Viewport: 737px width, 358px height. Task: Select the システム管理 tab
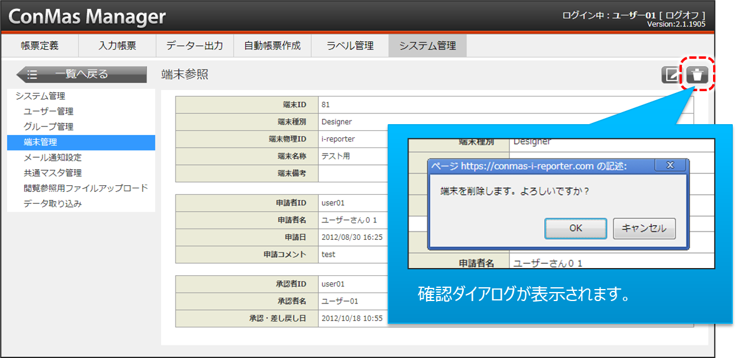pyautogui.click(x=427, y=46)
